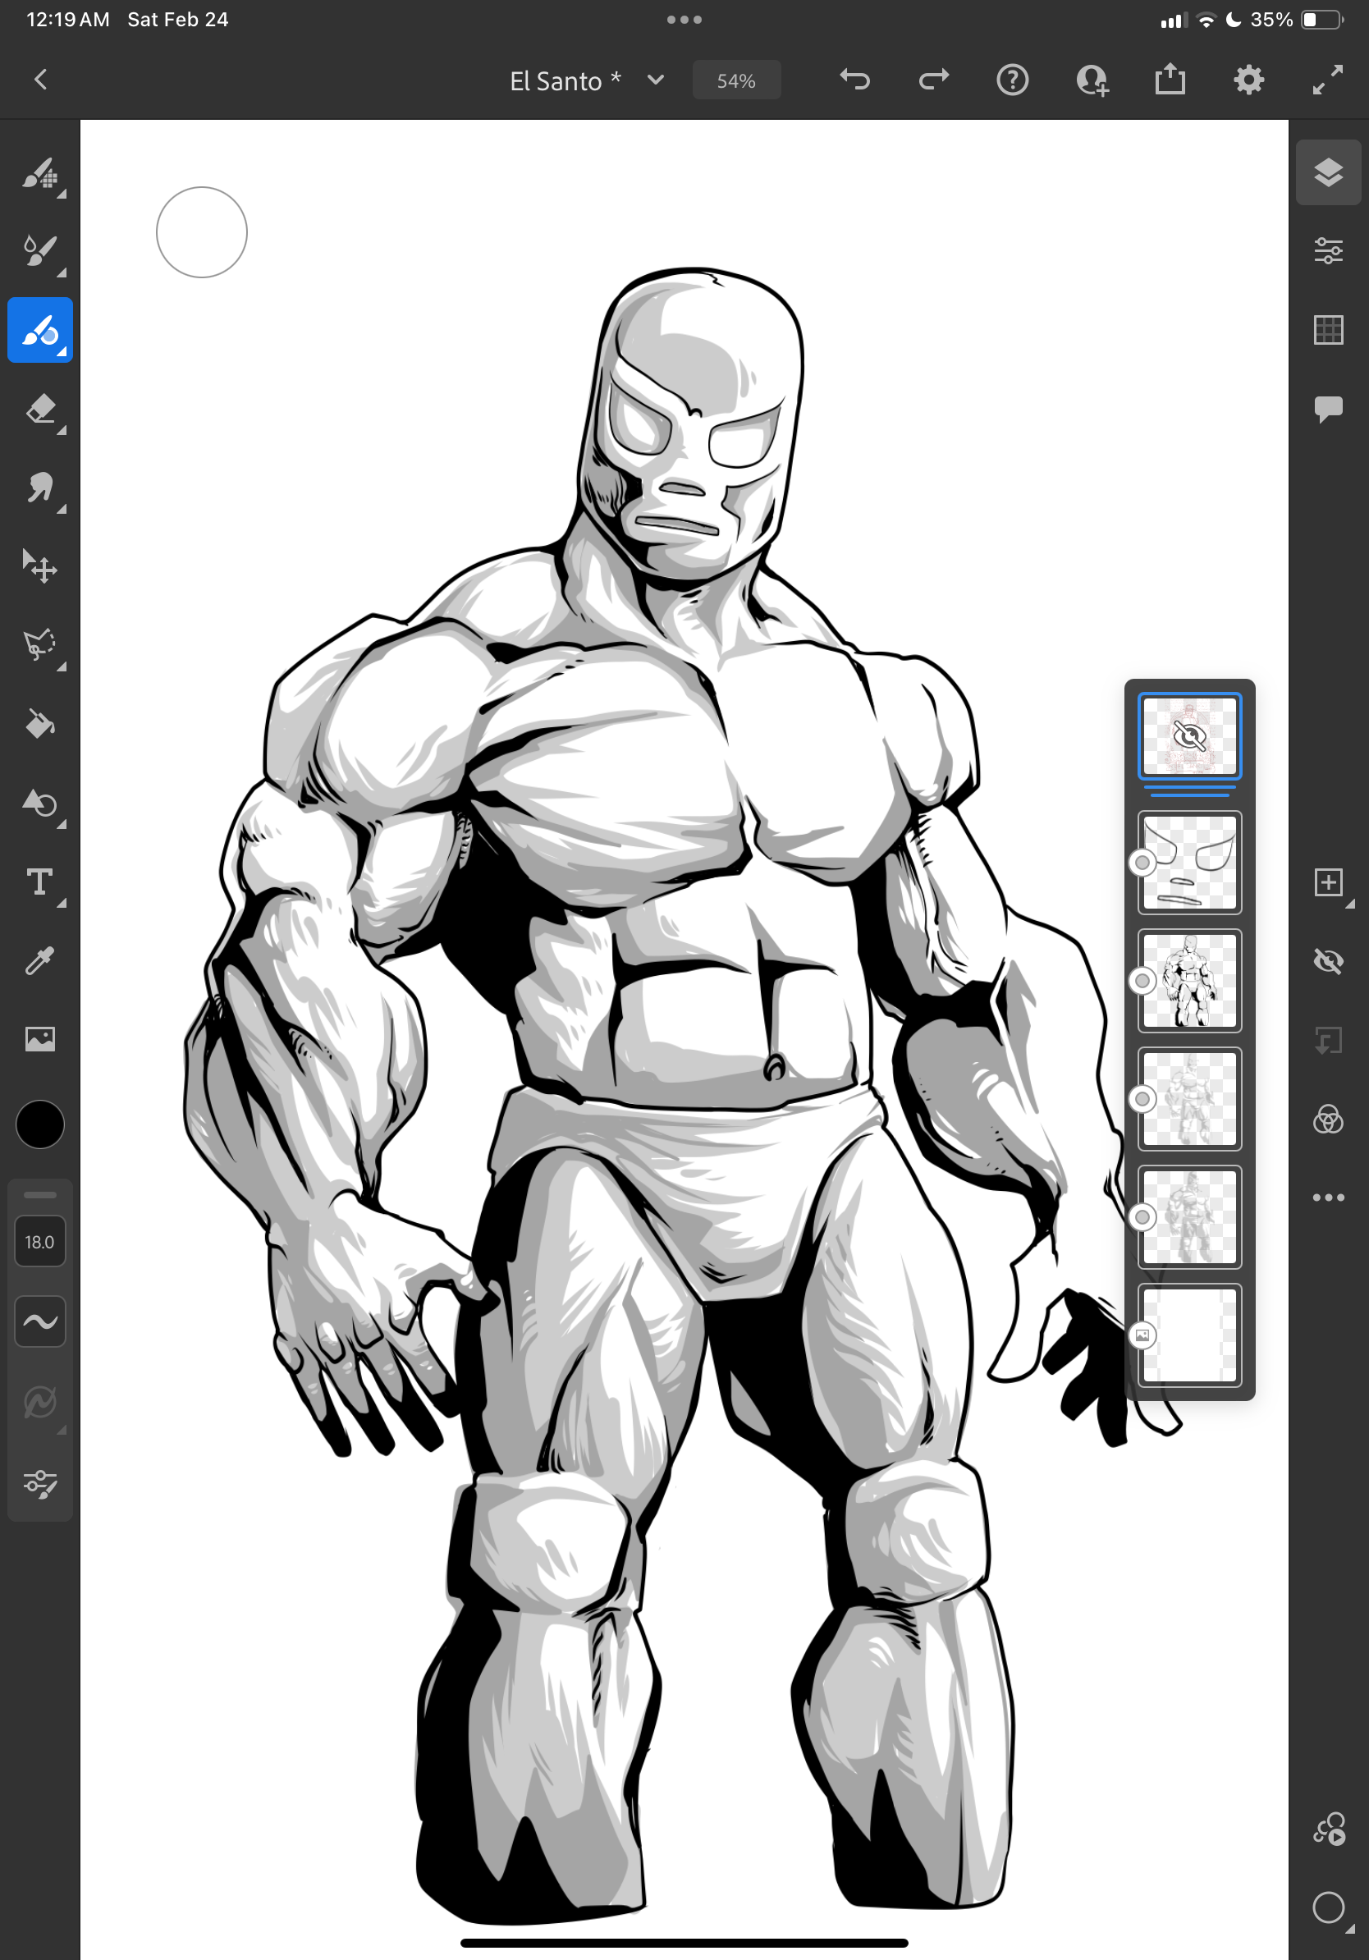Undo the last action
The image size is (1369, 1960).
coord(854,80)
